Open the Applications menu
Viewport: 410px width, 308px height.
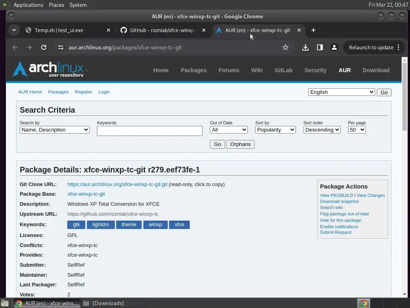point(28,5)
